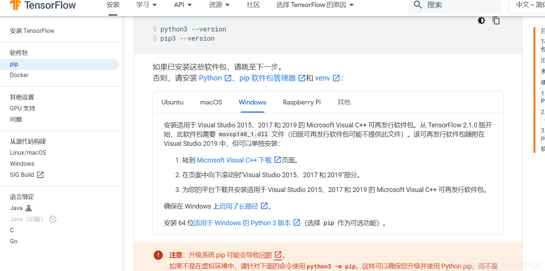Viewport: 545px width, 271px height.
Task: Click deprecated icon beside Java (旧版)
Action: [x=53, y=219]
